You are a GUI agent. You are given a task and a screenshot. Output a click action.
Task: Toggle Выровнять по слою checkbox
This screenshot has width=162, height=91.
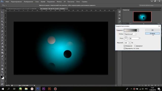pyautogui.click(x=125, y=48)
